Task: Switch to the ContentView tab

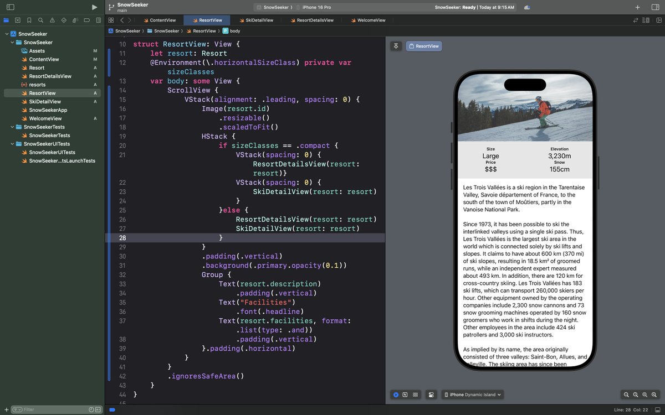Action: point(159,20)
